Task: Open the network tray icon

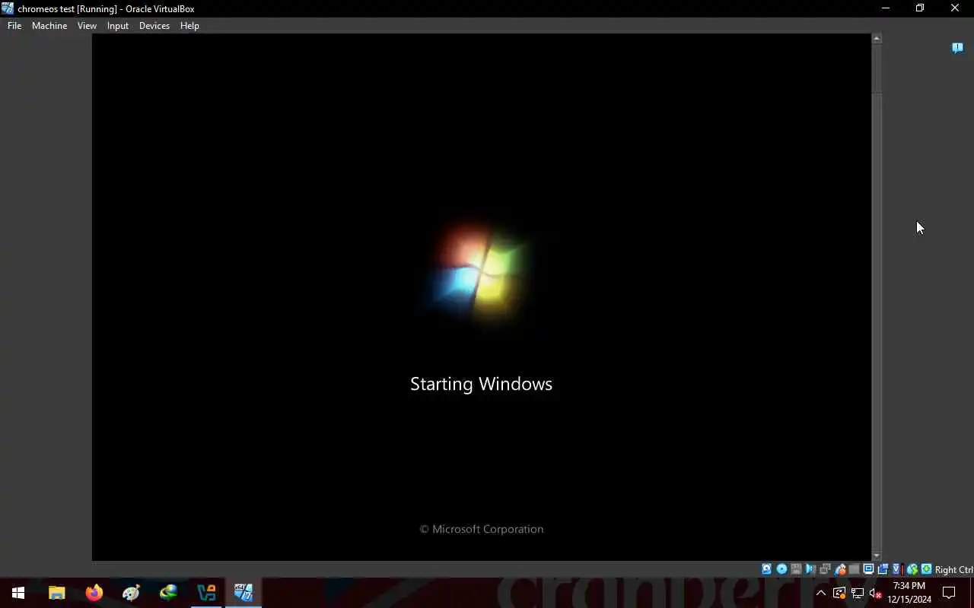Action: coord(858,593)
